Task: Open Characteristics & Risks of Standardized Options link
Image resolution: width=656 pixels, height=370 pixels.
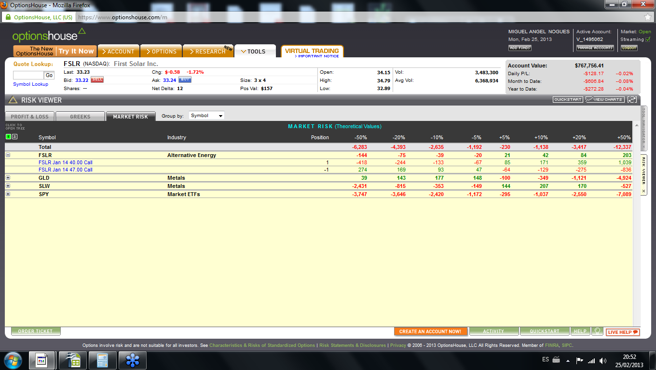Action: [262, 345]
